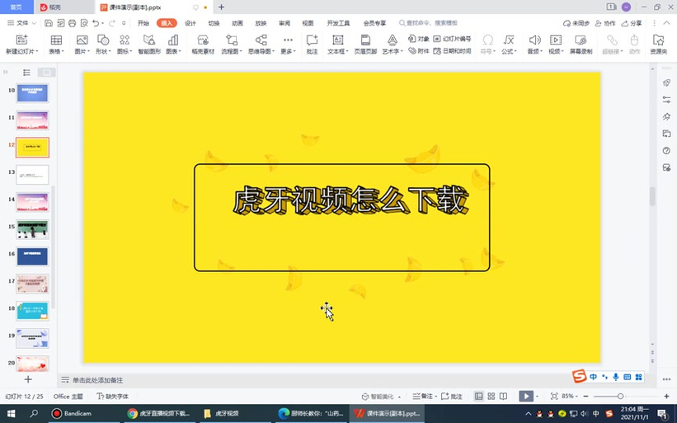Insert a 图表 chart
The height and width of the screenshot is (423, 677).
click(x=172, y=45)
